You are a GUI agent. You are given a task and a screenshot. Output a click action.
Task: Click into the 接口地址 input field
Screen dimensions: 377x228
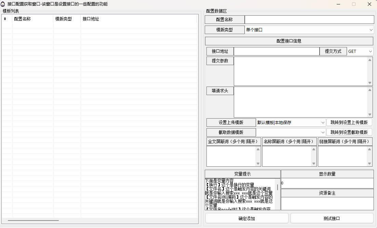(x=276, y=51)
